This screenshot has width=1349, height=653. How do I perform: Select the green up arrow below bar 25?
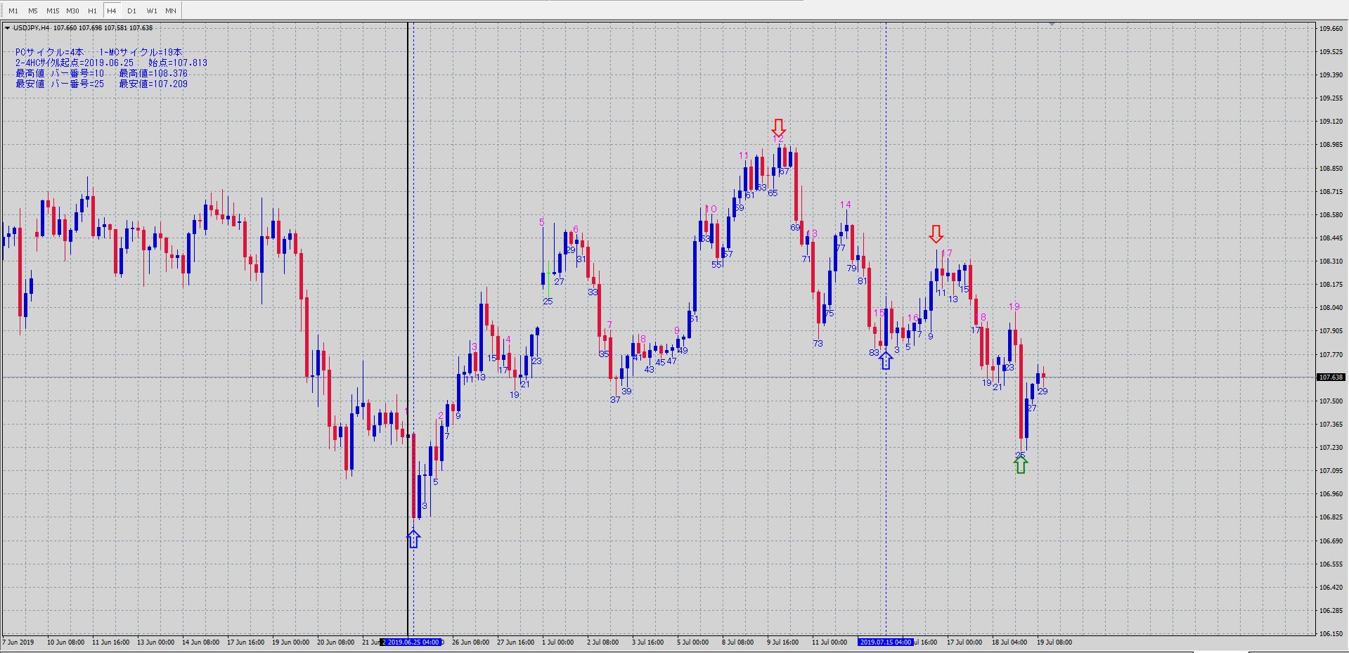point(1021,465)
